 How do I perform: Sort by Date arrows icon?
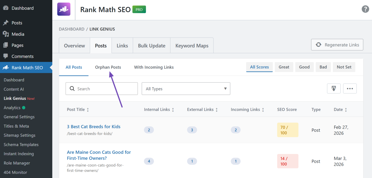point(346,110)
